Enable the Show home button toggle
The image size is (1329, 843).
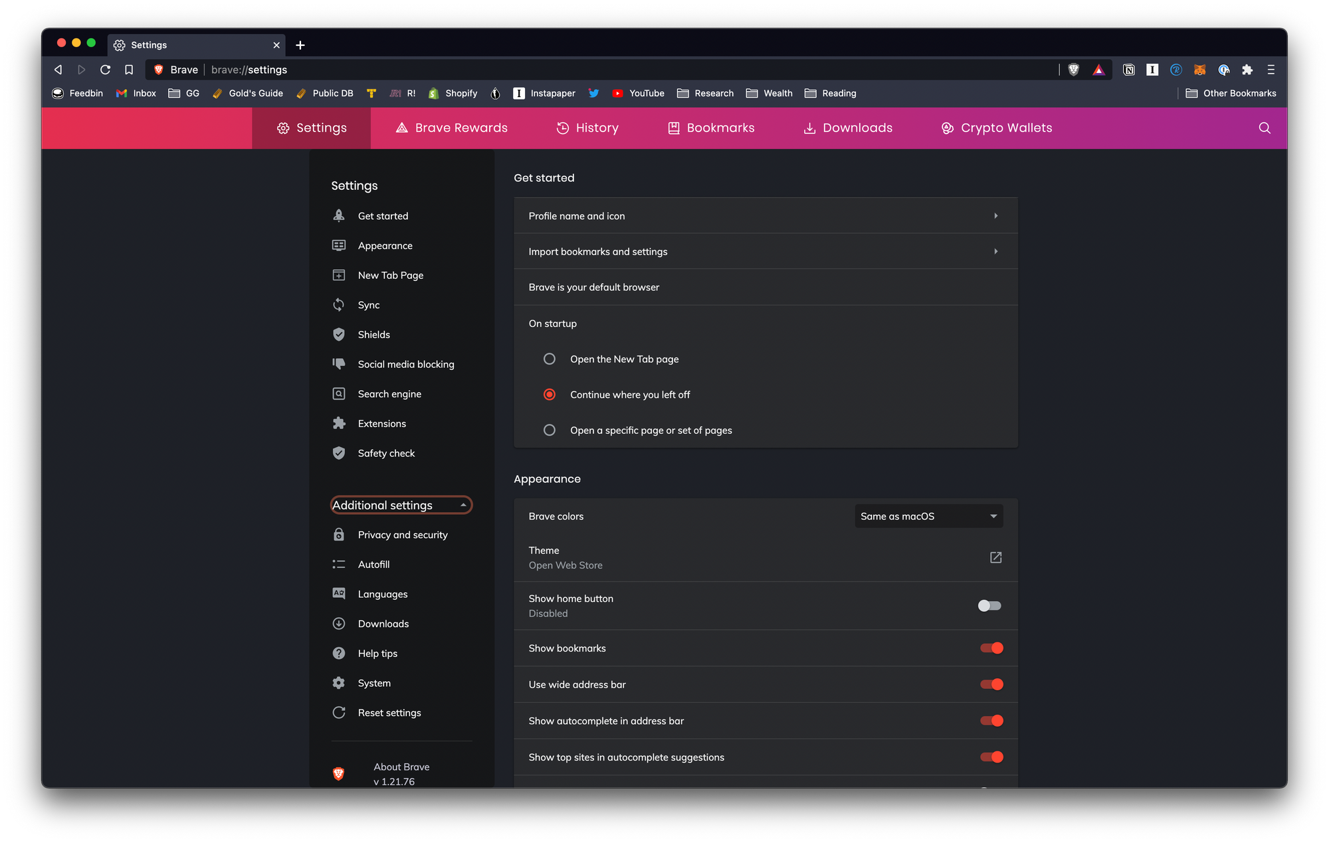click(x=989, y=605)
